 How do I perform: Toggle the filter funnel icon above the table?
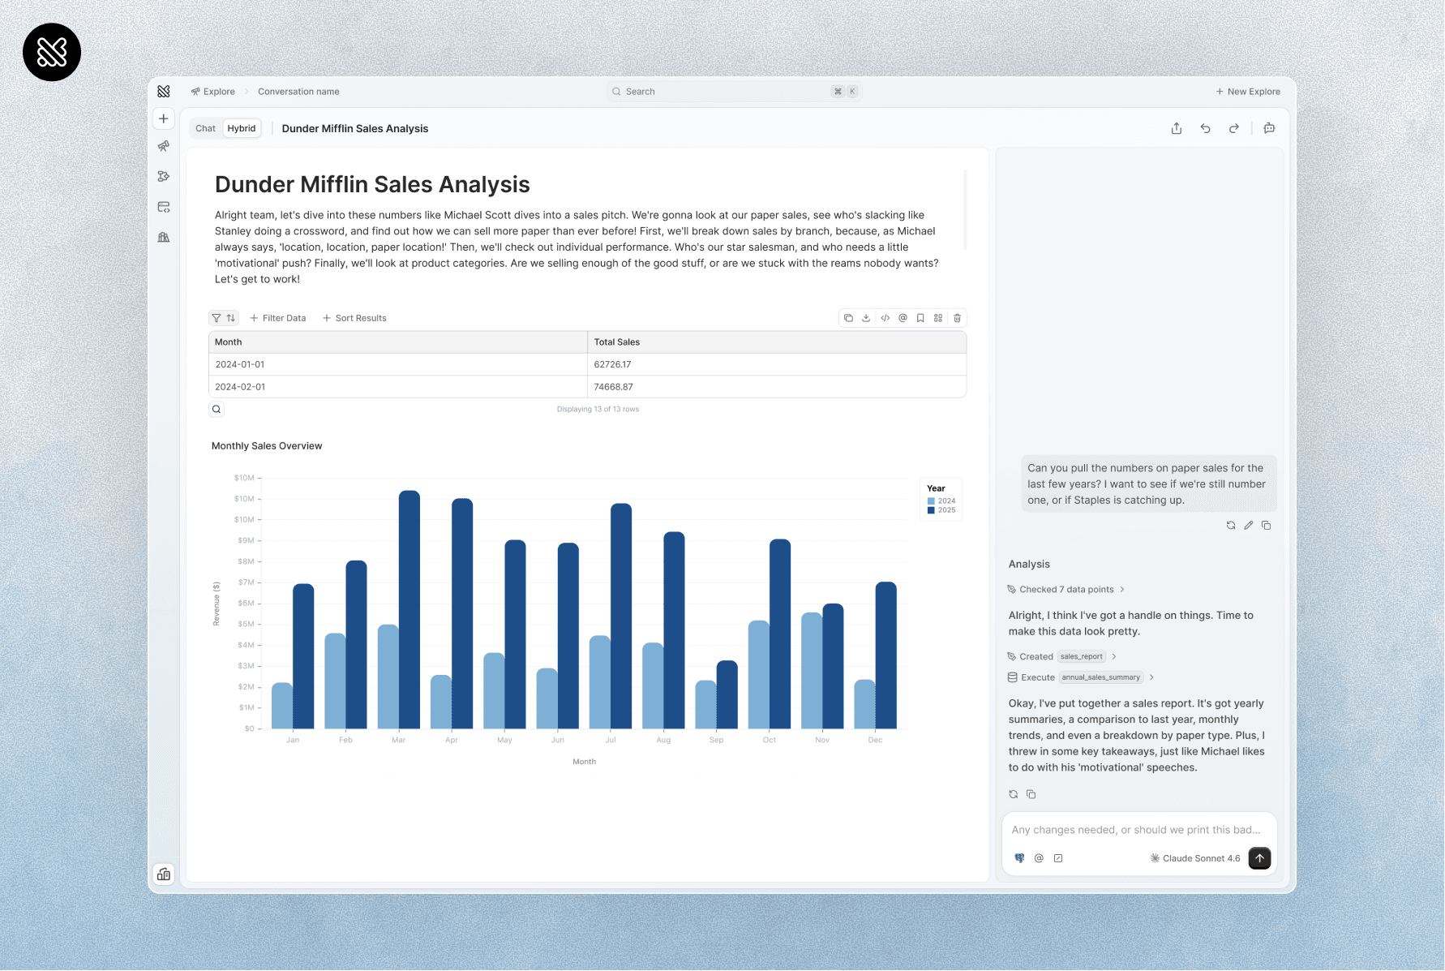click(217, 318)
